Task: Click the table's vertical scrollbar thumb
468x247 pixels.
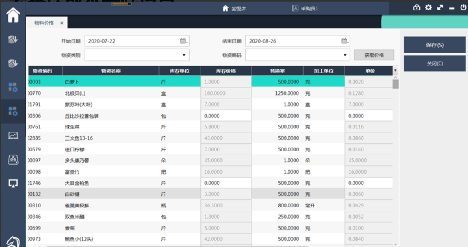Action: 395,84
